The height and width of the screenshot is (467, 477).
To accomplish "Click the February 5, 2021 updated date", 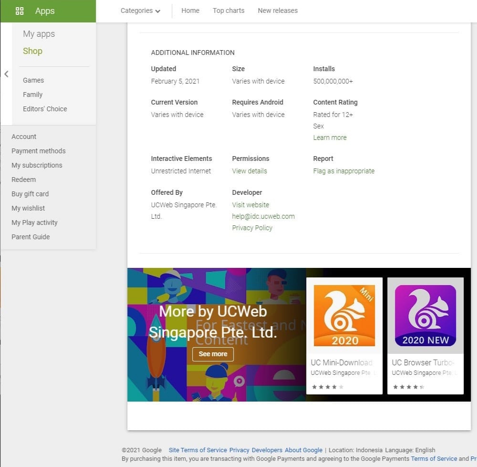I will tap(175, 81).
